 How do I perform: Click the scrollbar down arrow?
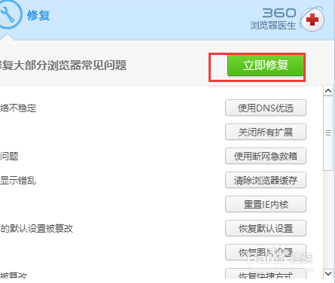(328, 273)
